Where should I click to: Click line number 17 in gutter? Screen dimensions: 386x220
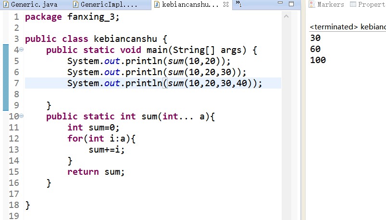pos(14,194)
